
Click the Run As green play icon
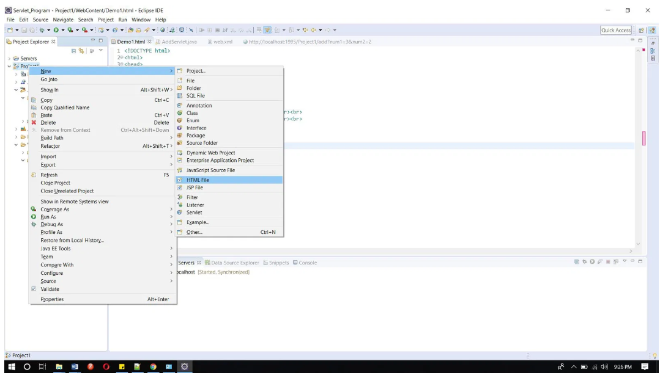tap(34, 217)
